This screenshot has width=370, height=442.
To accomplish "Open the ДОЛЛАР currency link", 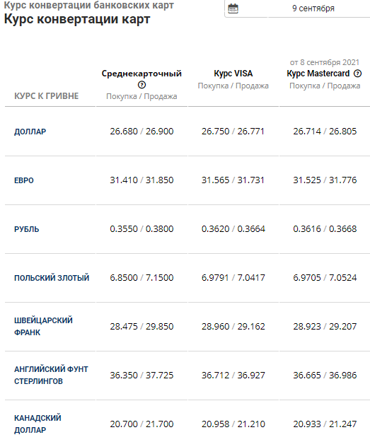I will [30, 132].
